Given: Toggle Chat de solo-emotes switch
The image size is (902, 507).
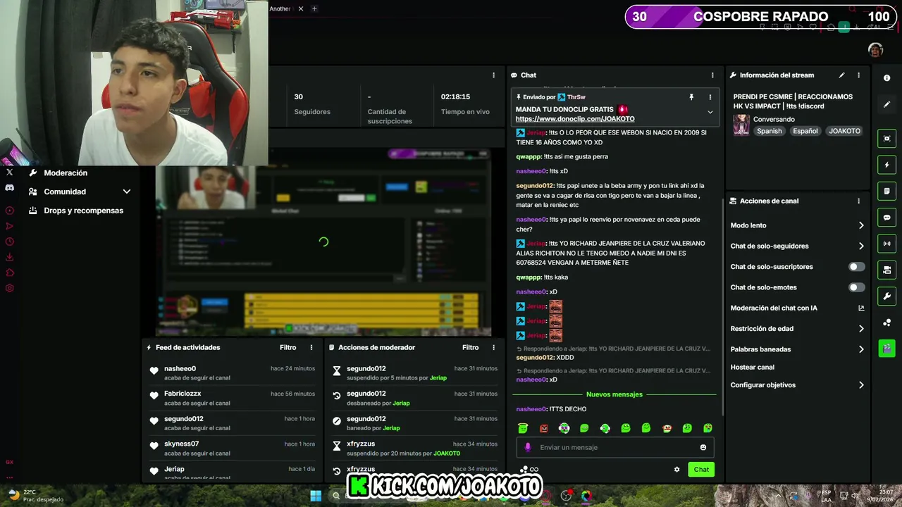Looking at the screenshot, I should 856,287.
